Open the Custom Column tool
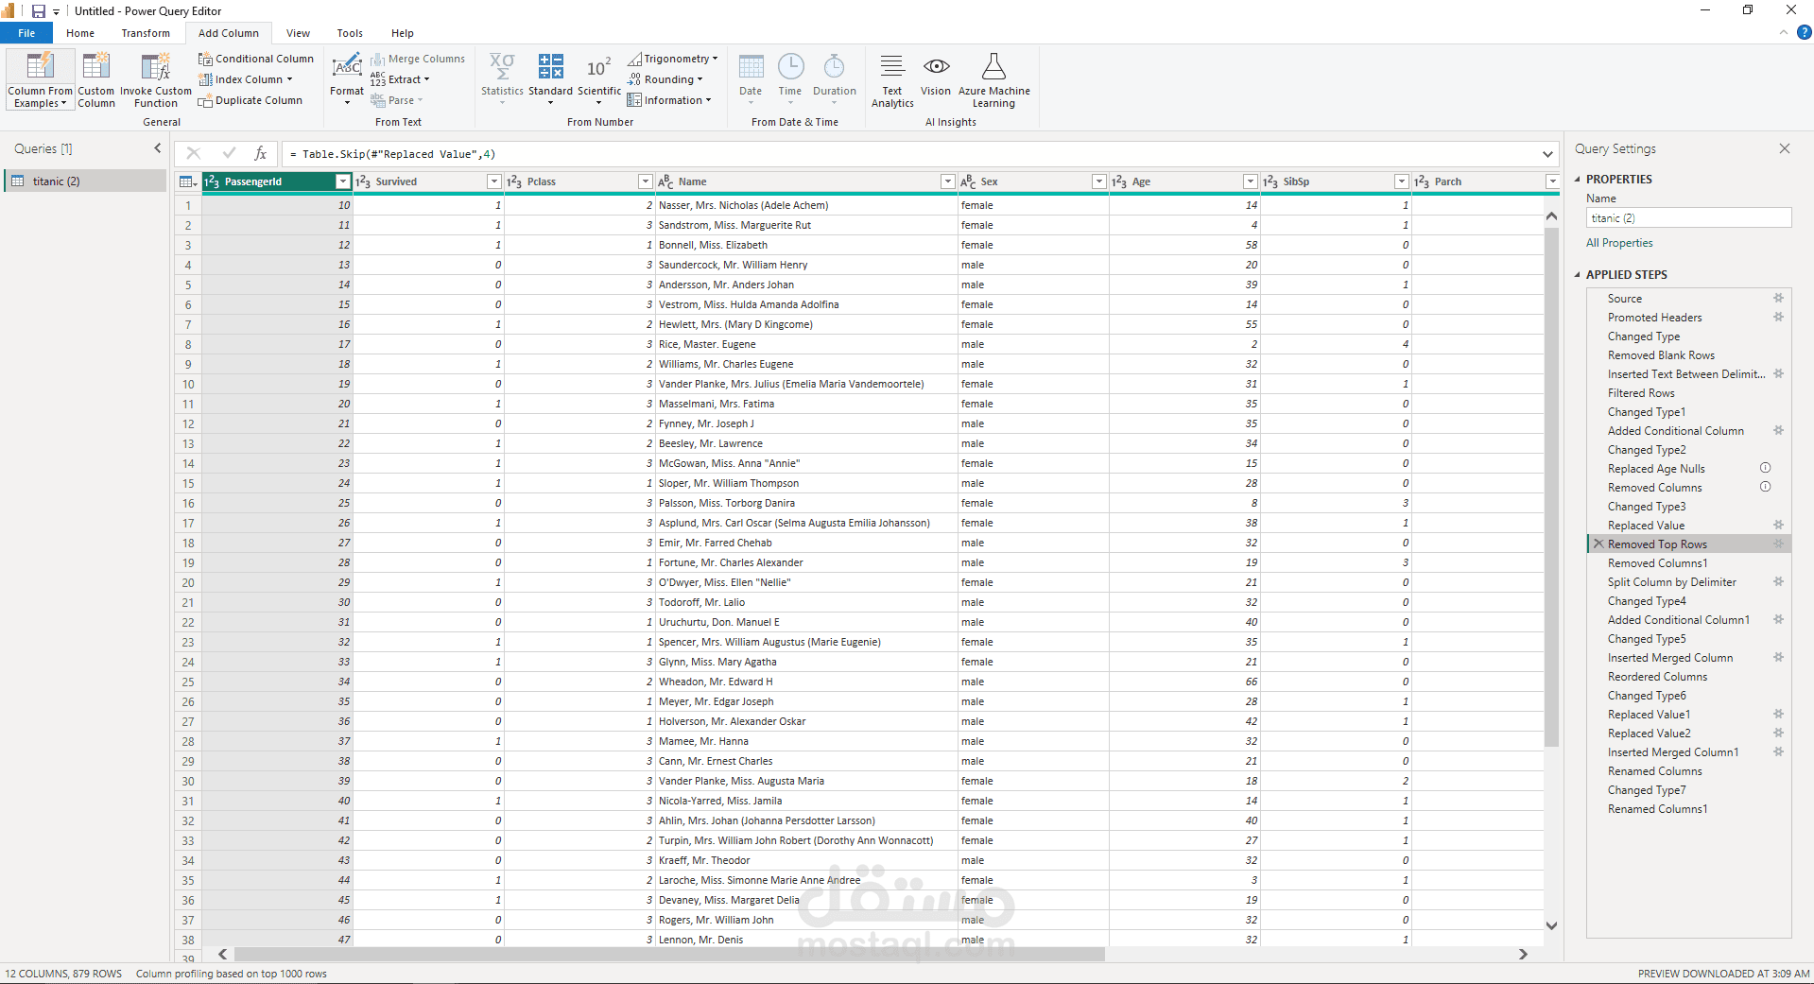This screenshot has width=1814, height=984. click(95, 67)
